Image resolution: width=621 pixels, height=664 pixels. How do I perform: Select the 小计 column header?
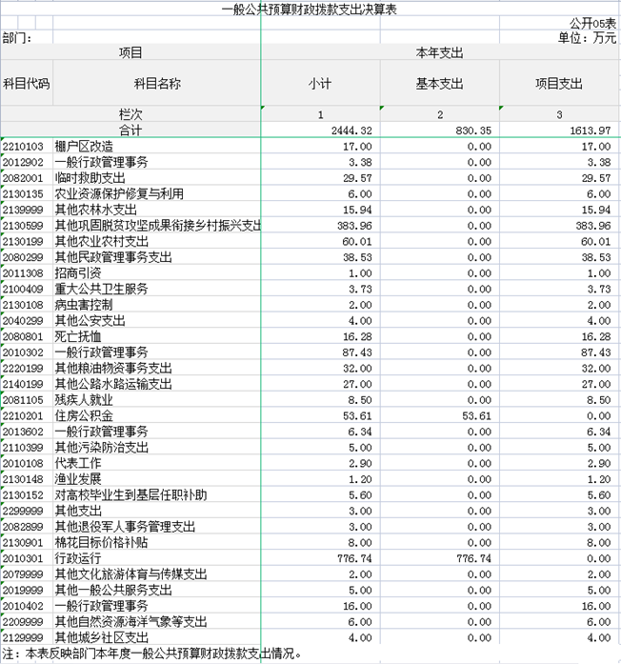click(320, 84)
